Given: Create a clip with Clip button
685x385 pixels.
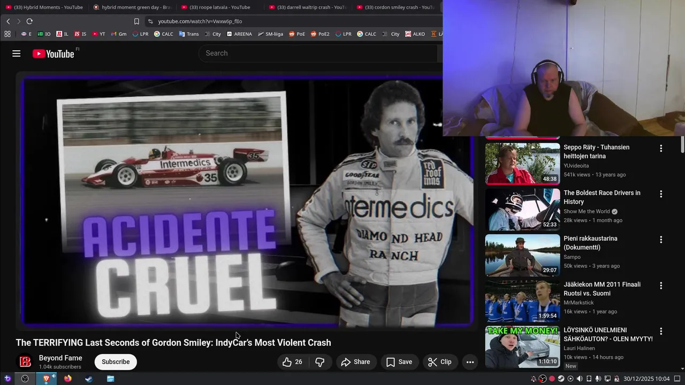Looking at the screenshot, I should click(439, 362).
